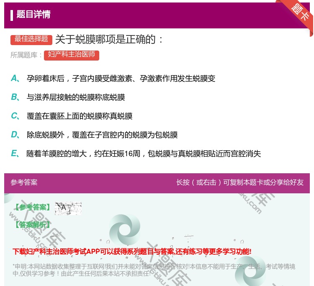Select option E letter marker

[15, 153]
